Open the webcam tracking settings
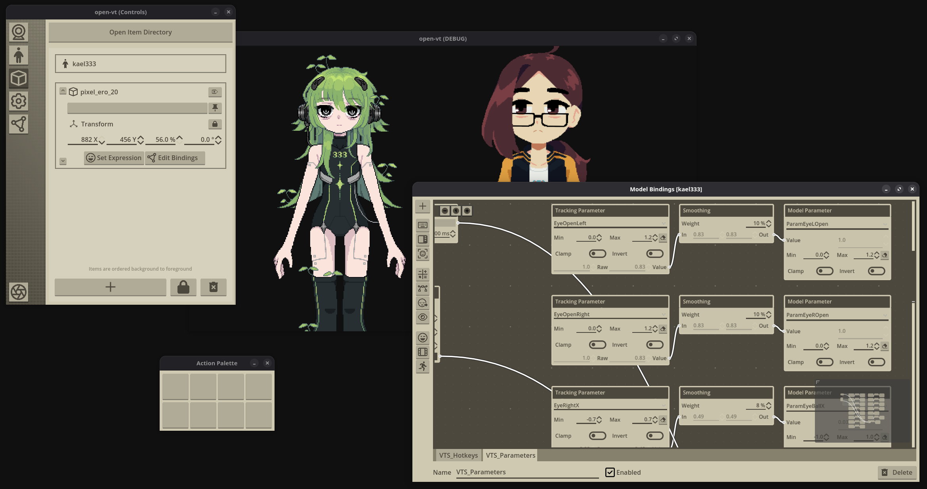The width and height of the screenshot is (927, 489). [x=19, y=32]
